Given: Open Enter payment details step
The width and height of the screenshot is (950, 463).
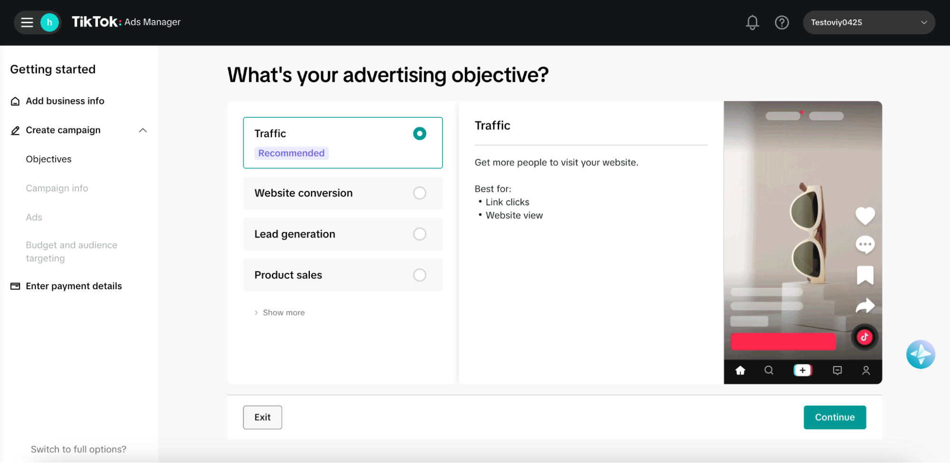Looking at the screenshot, I should point(74,286).
